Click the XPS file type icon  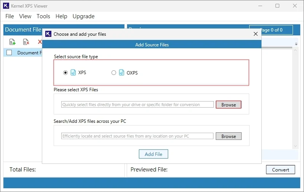click(73, 73)
